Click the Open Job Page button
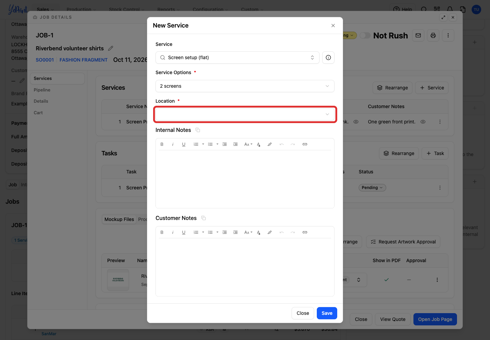The height and width of the screenshot is (340, 490). (435, 319)
